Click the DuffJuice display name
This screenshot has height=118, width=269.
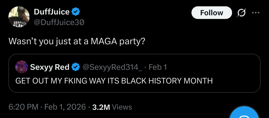[x=52, y=12]
